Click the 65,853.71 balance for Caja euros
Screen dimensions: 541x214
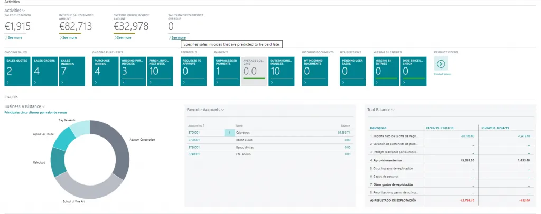tap(344, 132)
